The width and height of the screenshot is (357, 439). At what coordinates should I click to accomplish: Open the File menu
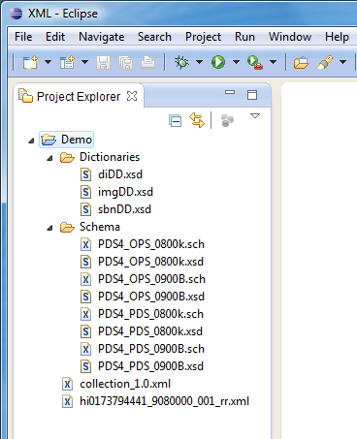(23, 37)
